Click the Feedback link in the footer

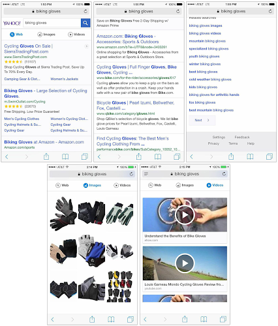click(242, 137)
